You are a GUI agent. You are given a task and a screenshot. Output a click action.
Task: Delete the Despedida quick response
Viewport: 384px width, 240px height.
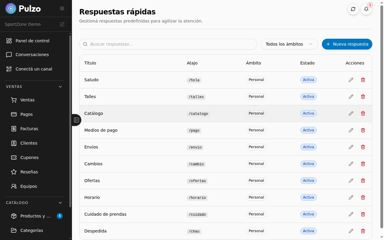(x=363, y=231)
